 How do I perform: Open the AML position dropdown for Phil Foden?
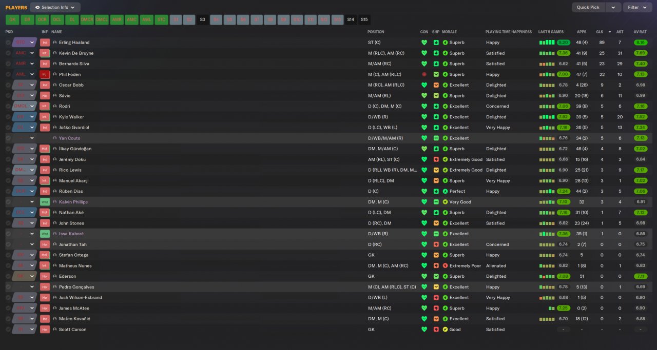(x=25, y=74)
